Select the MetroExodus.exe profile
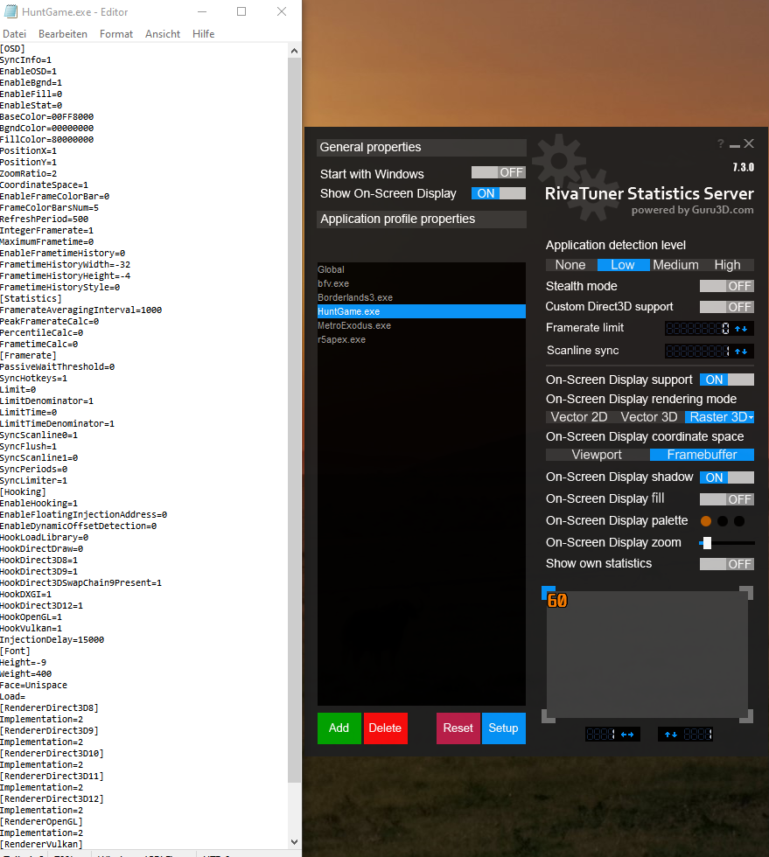Viewport: 769px width, 857px height. coord(421,325)
